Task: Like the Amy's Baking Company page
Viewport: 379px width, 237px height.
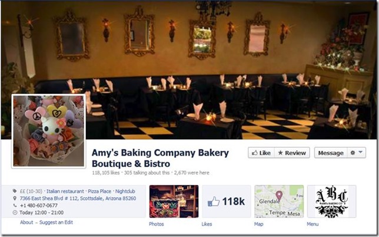Action: click(261, 153)
